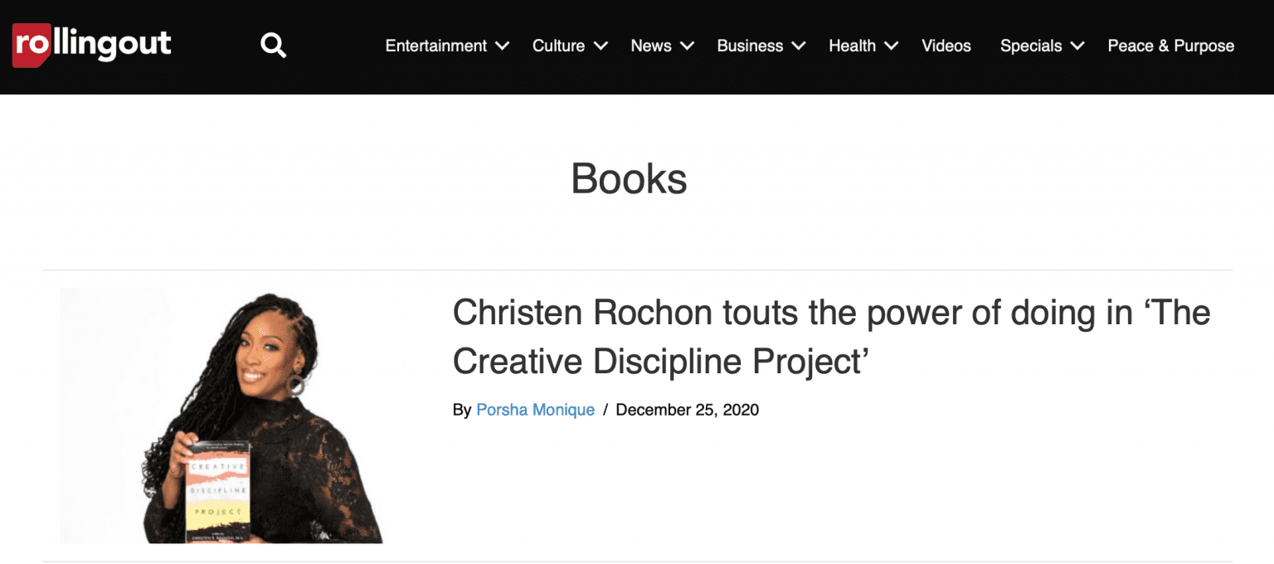Click the Books page heading
This screenshot has width=1274, height=564.
pyautogui.click(x=629, y=178)
